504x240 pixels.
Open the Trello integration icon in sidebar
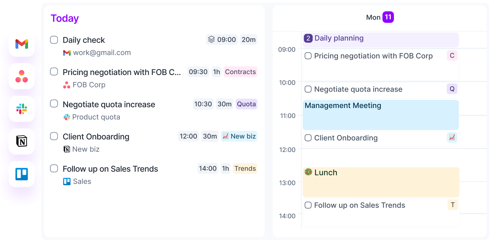(22, 174)
